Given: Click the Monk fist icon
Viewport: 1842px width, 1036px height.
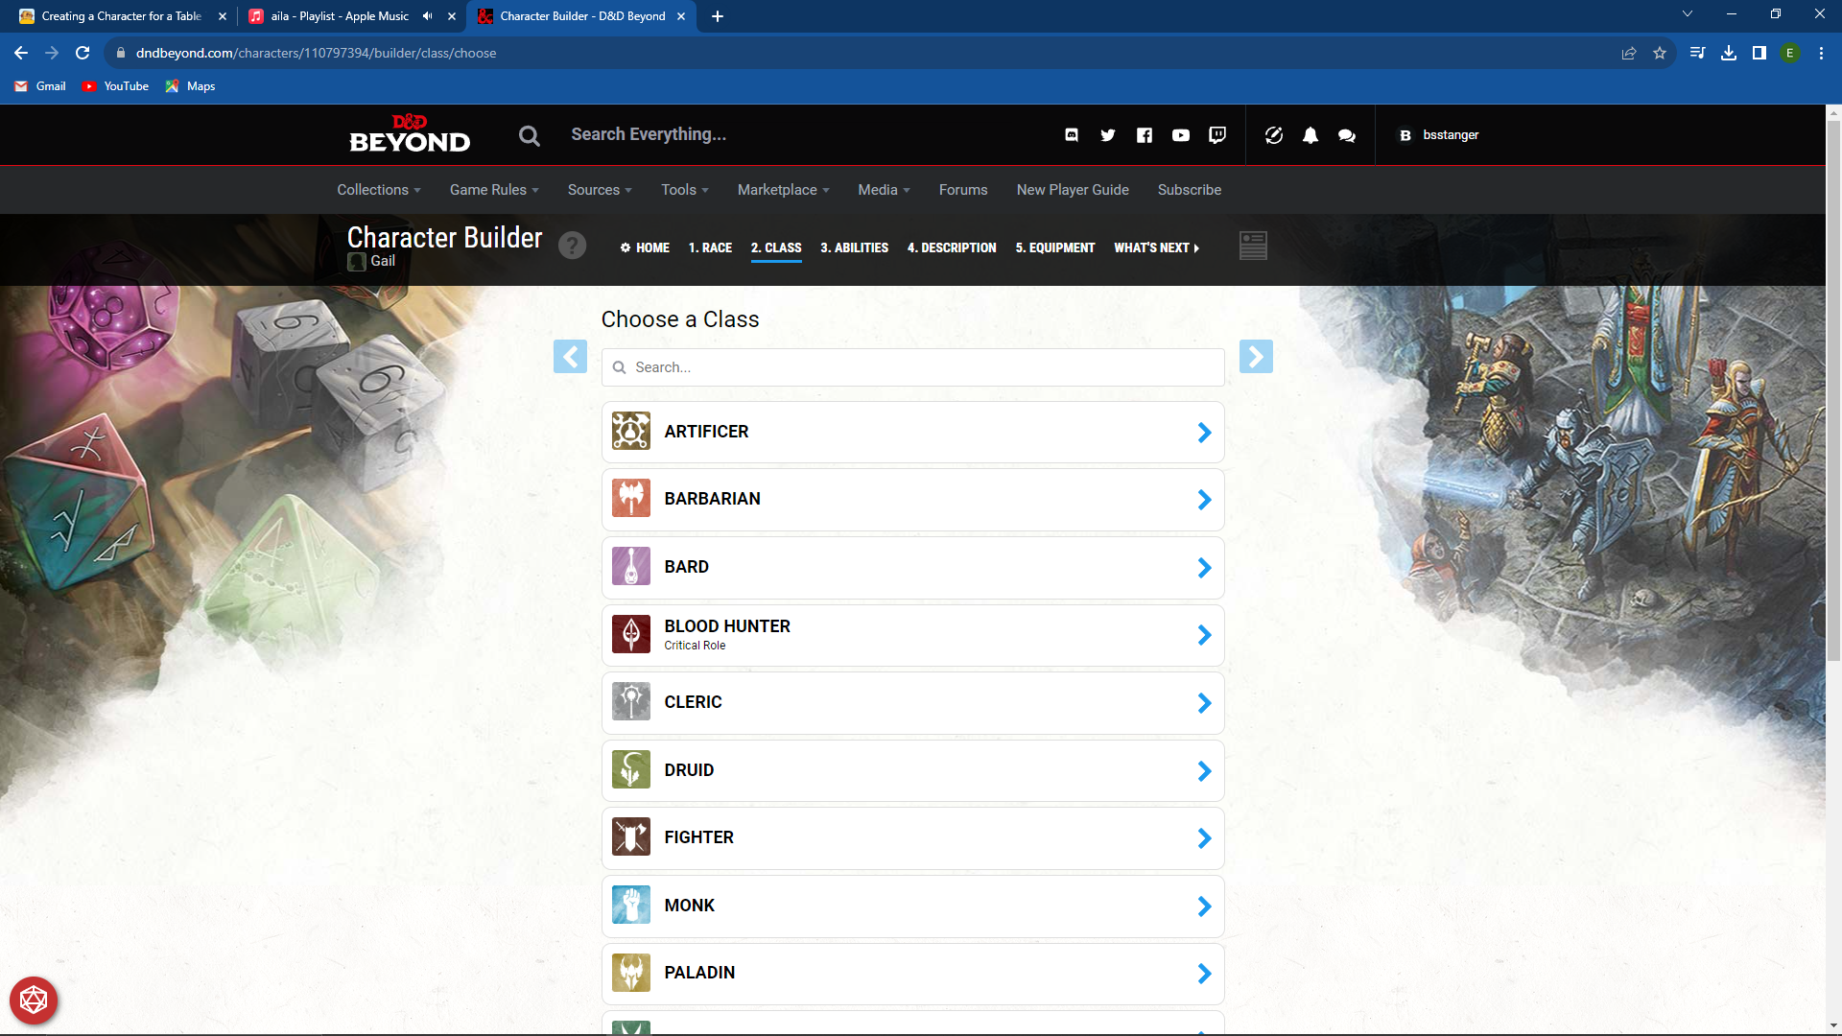Looking at the screenshot, I should point(630,905).
